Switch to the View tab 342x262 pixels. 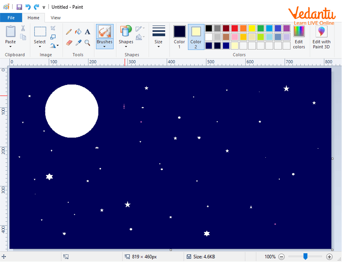pos(55,18)
